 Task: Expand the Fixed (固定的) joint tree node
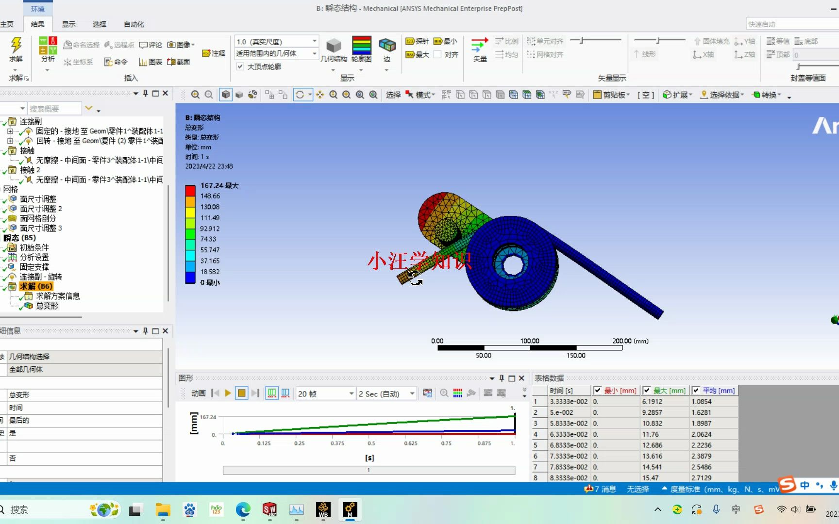(x=10, y=131)
